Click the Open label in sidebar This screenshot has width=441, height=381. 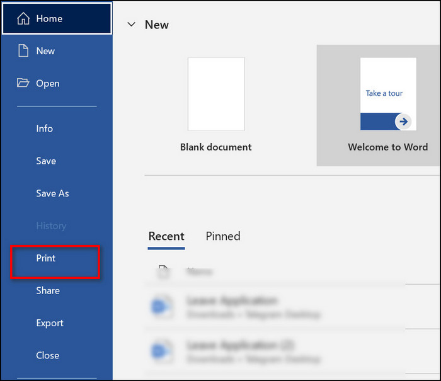tap(48, 84)
